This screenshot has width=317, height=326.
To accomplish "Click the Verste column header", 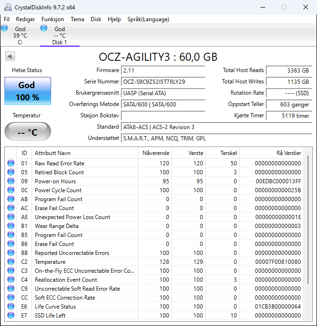I will (189, 153).
